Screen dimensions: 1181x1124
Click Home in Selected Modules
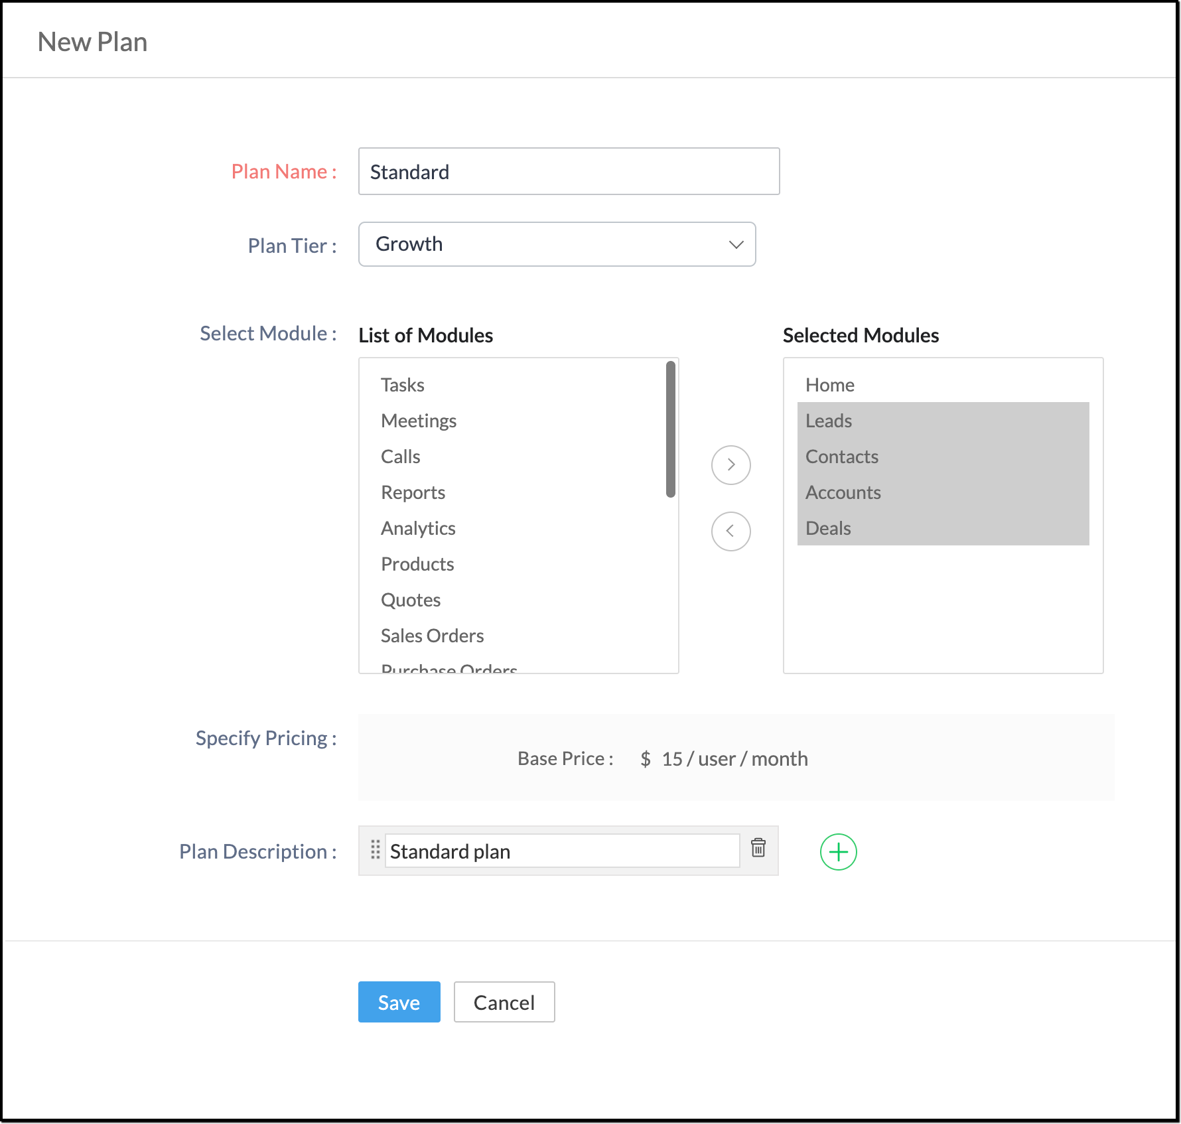[x=829, y=385]
